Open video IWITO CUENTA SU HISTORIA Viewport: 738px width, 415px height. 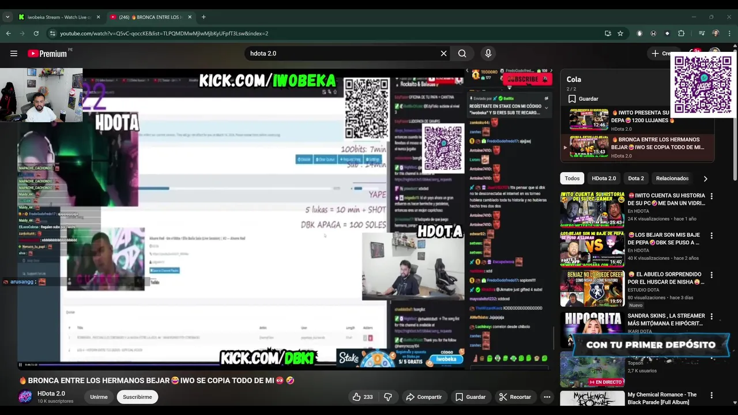pyautogui.click(x=666, y=199)
